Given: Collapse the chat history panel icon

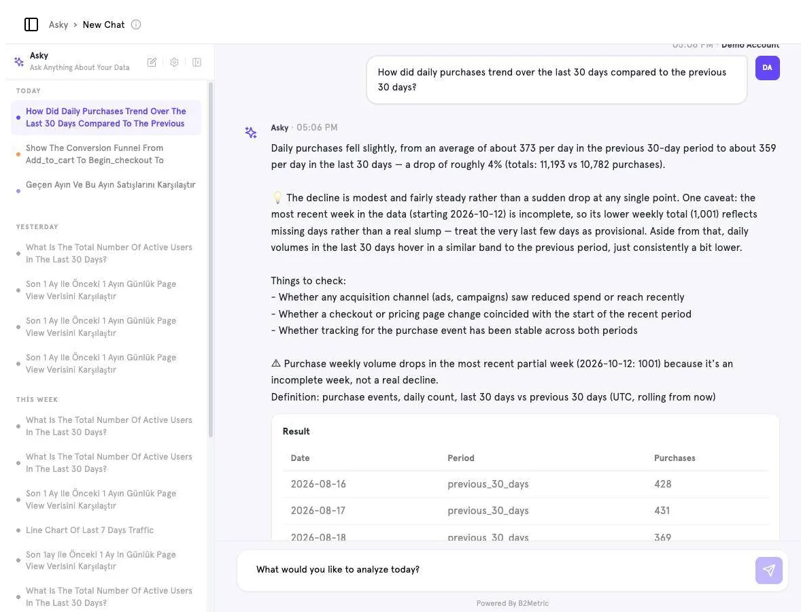Looking at the screenshot, I should point(197,63).
